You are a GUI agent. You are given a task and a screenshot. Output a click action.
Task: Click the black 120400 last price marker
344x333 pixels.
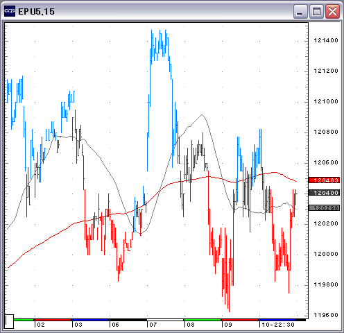click(325, 193)
